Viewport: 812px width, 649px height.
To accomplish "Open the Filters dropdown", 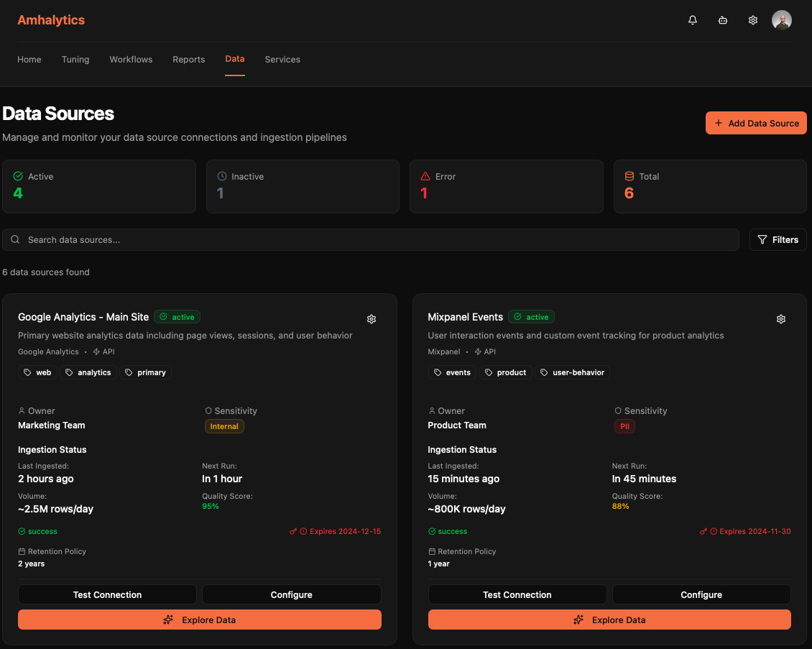I will click(x=778, y=240).
